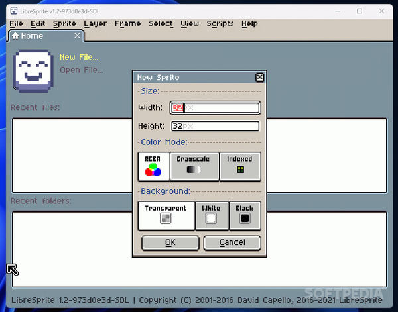The image size is (398, 312).
Task: Close the Home tab
Action: click(77, 36)
